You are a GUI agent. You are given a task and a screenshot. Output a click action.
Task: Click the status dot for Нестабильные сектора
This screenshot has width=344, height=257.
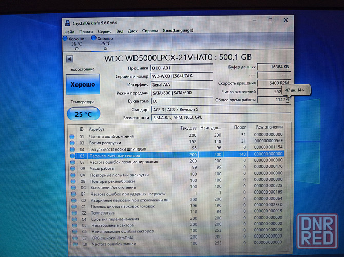[x=74, y=225]
